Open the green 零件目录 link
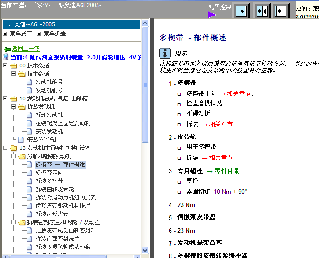The width and height of the screenshot is (319, 258). tap(227, 171)
